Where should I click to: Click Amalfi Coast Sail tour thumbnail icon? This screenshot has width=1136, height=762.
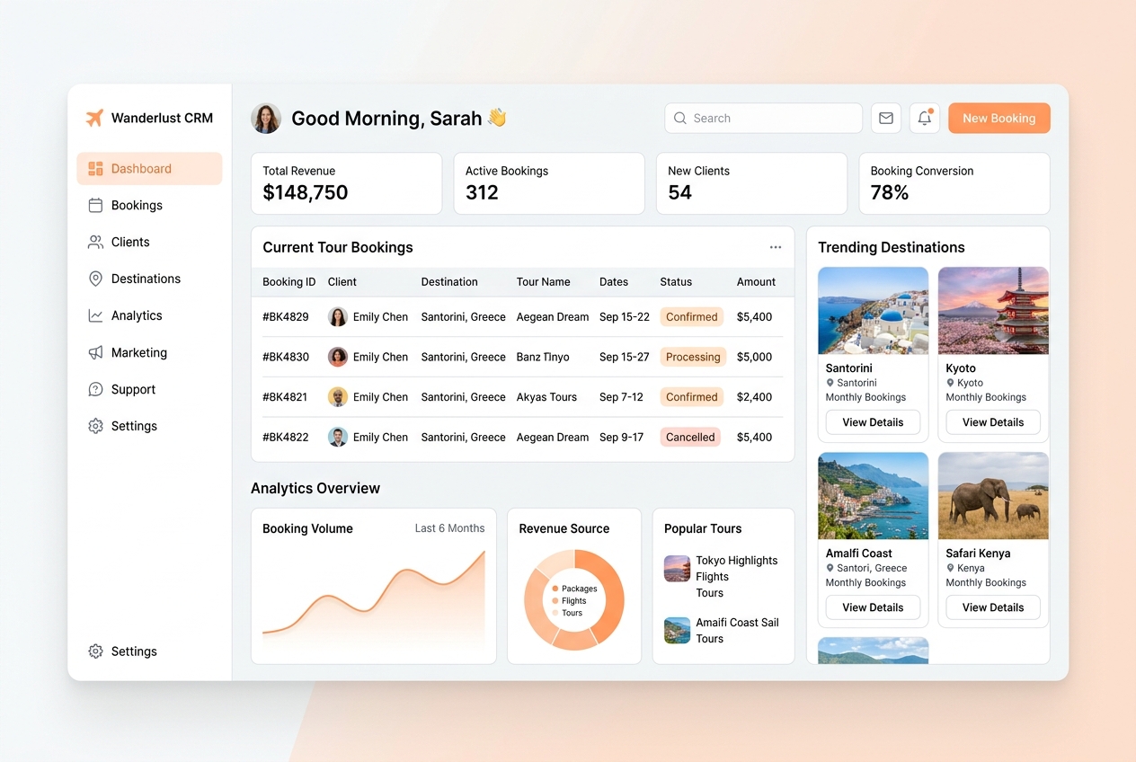[x=677, y=630]
